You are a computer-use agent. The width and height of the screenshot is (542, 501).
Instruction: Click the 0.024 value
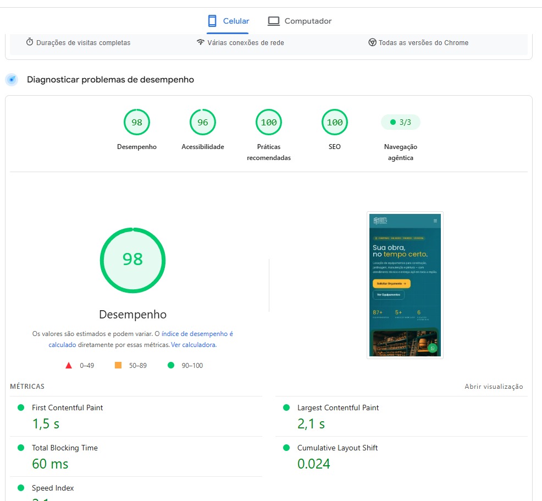[x=313, y=464]
